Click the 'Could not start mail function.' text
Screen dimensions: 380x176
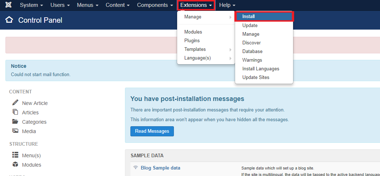(41, 74)
